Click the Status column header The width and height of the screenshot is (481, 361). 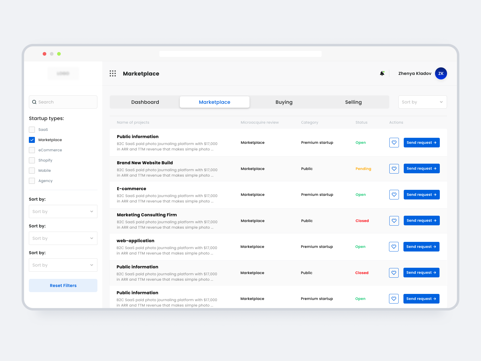(361, 122)
